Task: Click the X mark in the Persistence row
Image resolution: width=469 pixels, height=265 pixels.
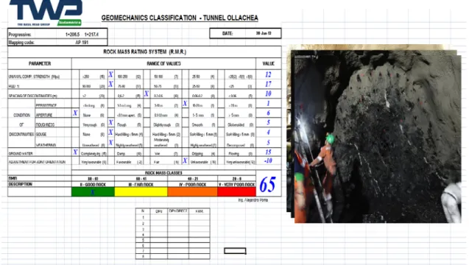Action: (x=185, y=103)
